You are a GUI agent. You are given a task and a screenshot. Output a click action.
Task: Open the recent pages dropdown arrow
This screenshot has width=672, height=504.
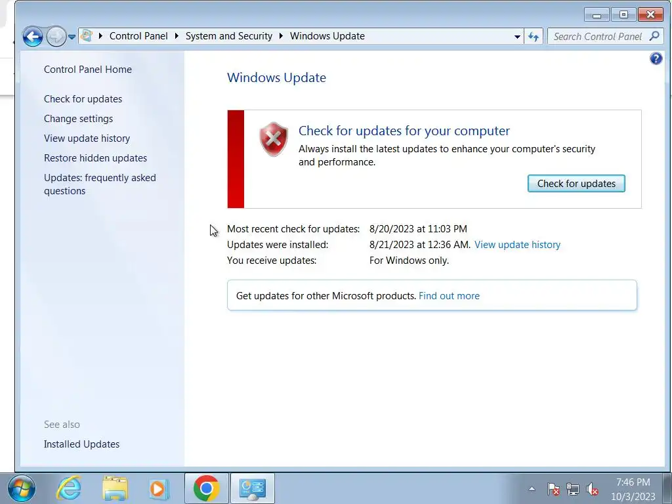click(x=72, y=37)
